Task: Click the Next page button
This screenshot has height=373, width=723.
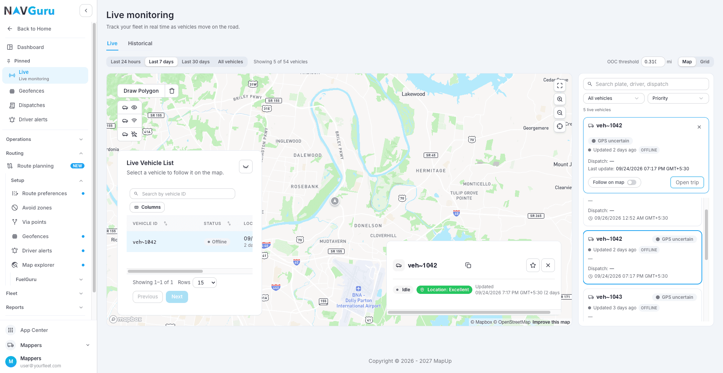Action: click(177, 297)
